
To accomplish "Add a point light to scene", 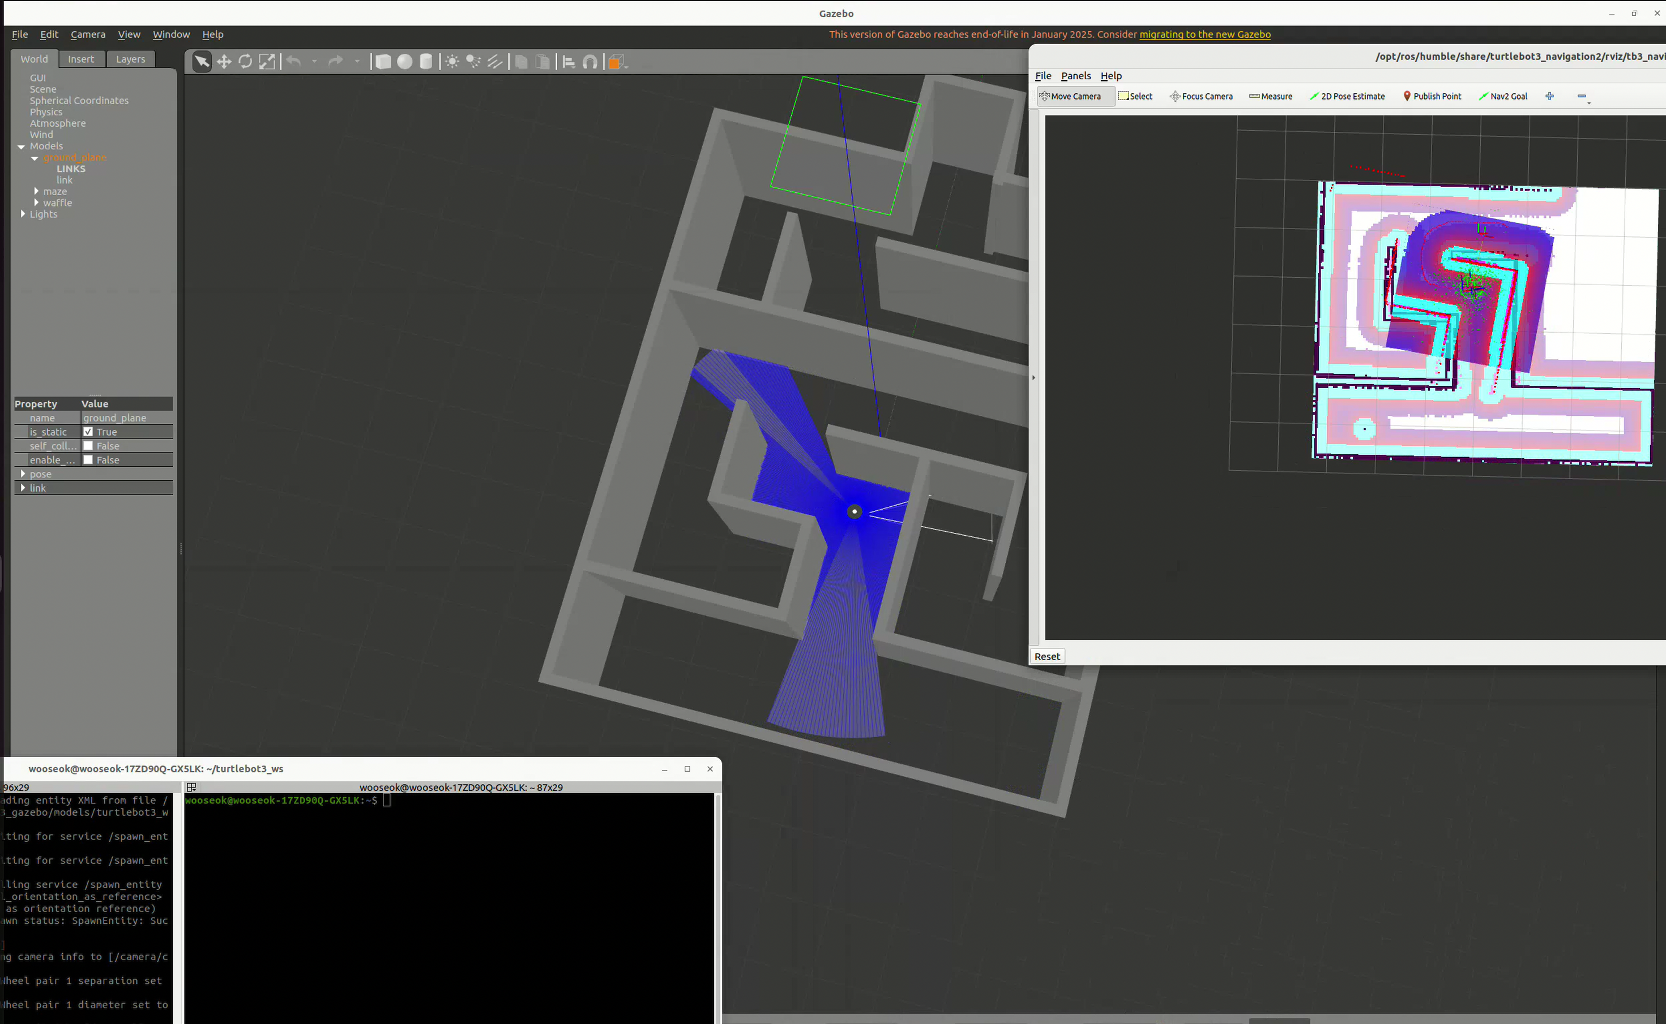I will click(452, 62).
